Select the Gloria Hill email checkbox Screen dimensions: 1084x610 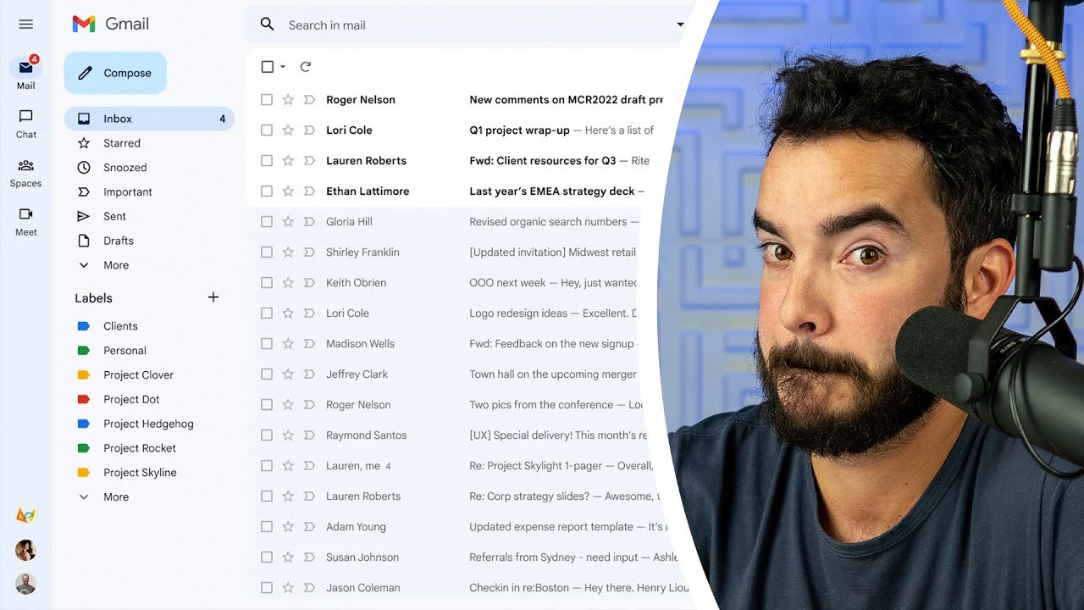(267, 222)
